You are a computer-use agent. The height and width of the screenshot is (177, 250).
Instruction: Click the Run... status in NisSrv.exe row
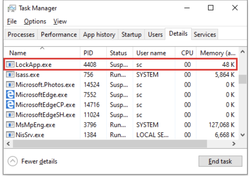(x=118, y=135)
